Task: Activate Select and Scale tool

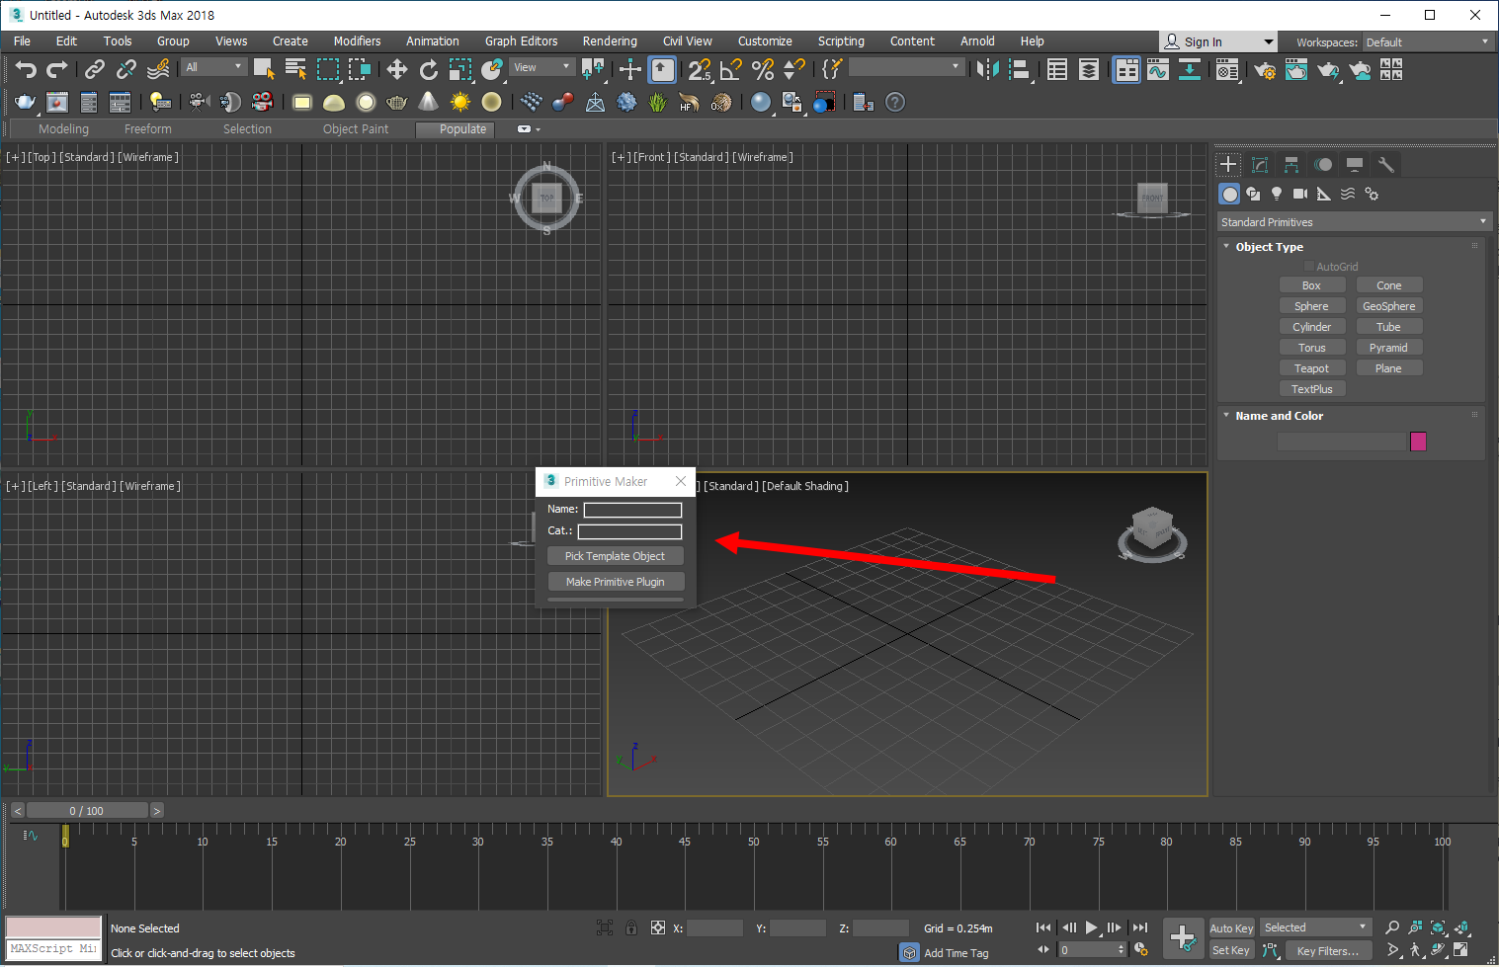Action: tap(460, 69)
